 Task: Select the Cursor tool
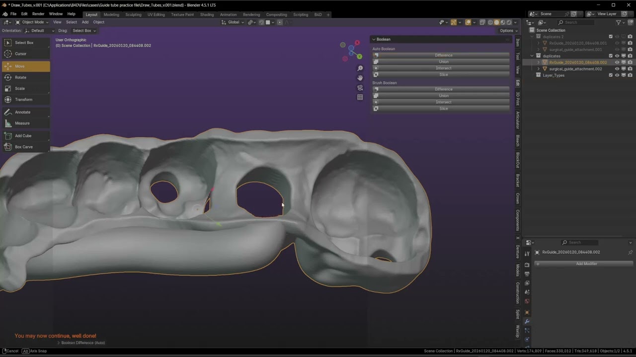click(26, 54)
